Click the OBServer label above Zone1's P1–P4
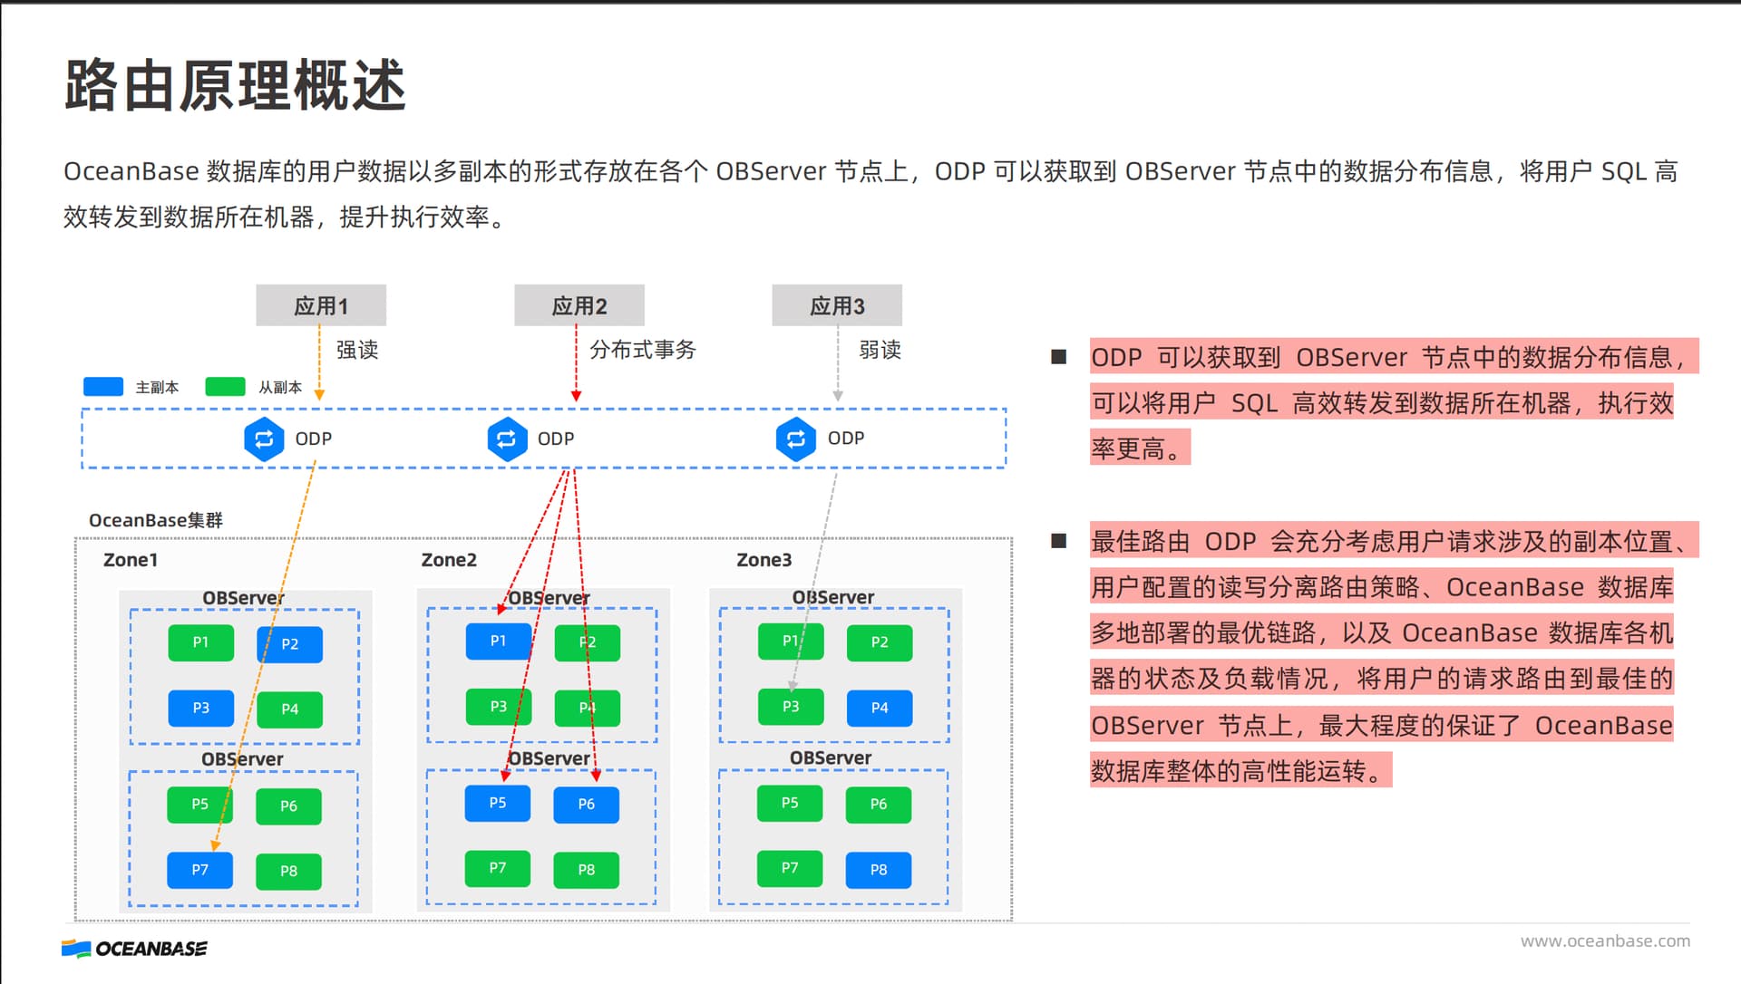The image size is (1741, 984). (x=243, y=598)
